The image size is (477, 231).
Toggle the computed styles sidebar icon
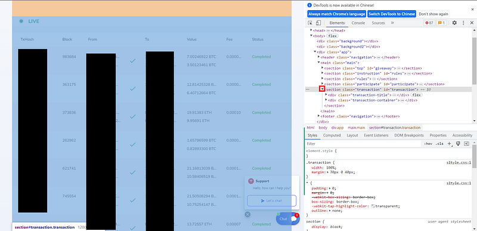click(466, 143)
